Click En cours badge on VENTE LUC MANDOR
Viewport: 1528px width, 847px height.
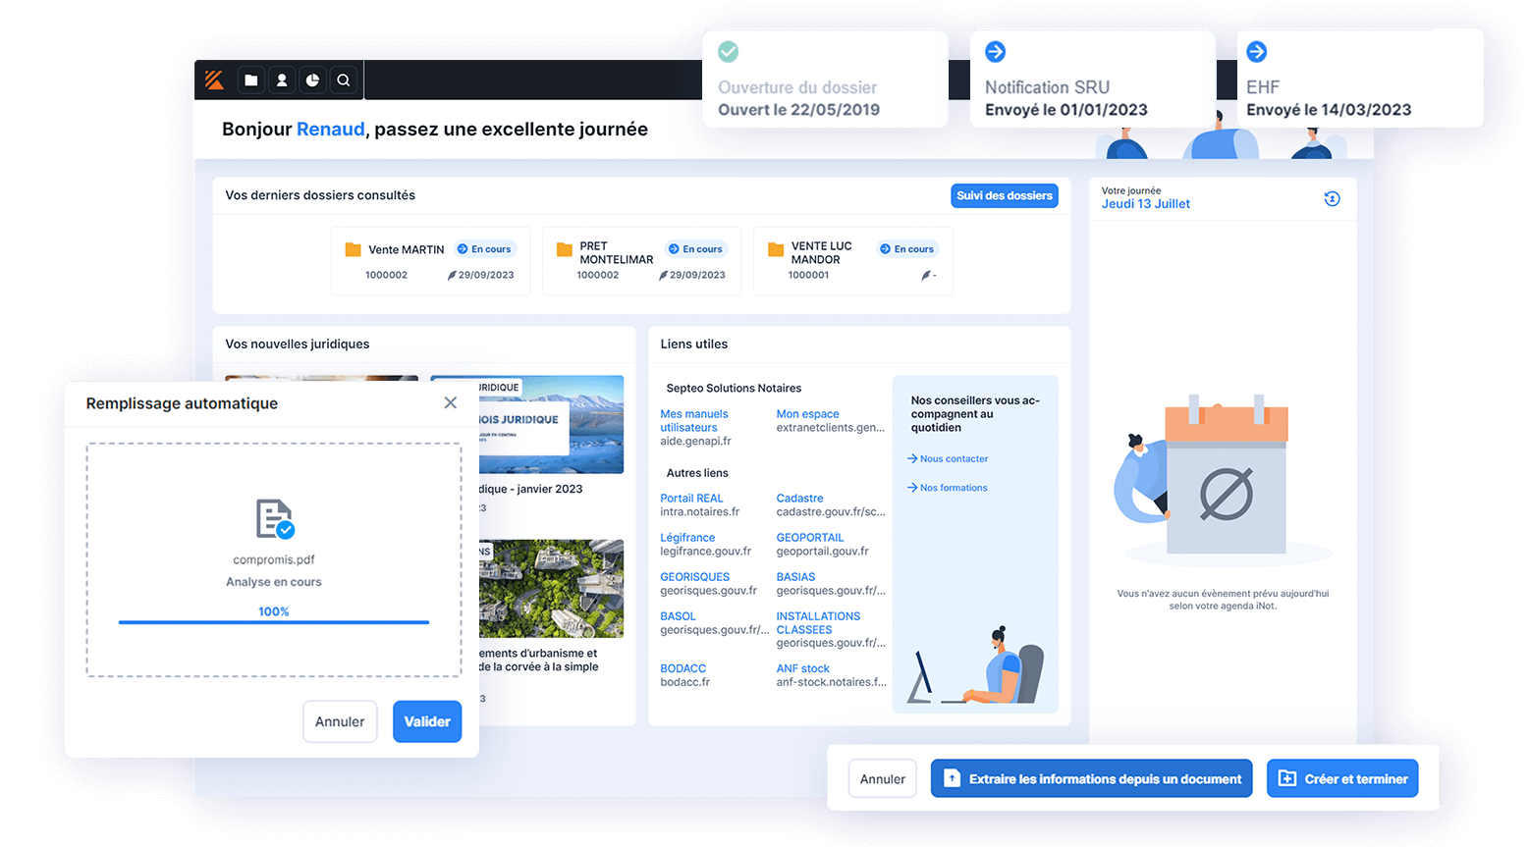point(906,249)
